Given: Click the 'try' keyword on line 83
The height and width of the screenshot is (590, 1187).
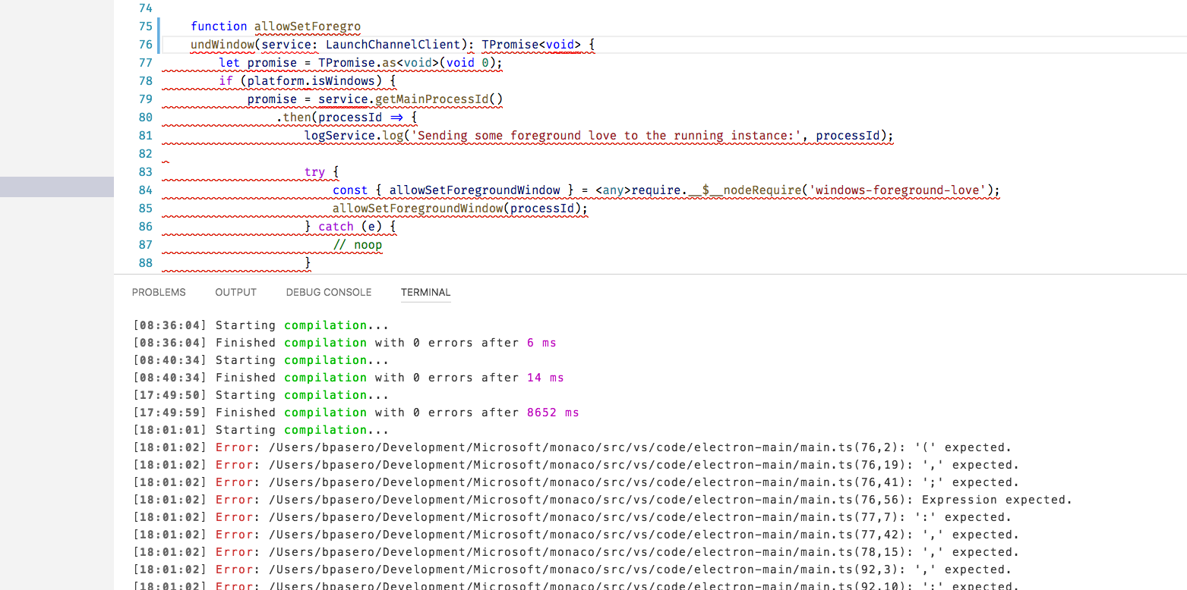Looking at the screenshot, I should coord(314,172).
